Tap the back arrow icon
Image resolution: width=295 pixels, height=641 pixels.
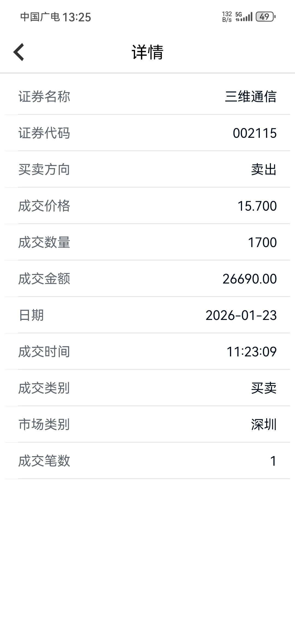(x=19, y=52)
